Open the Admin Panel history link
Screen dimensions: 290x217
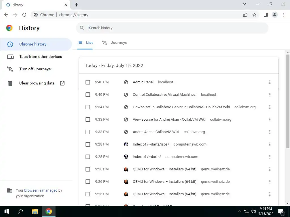pos(143,82)
